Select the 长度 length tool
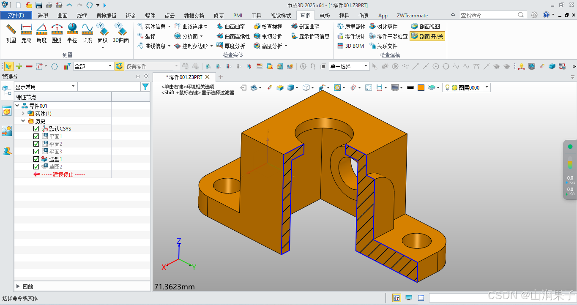577x305 pixels. click(x=87, y=33)
